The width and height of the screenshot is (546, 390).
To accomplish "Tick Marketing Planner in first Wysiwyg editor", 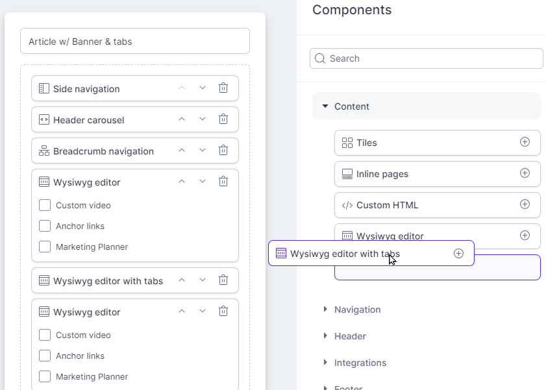I will pos(45,247).
